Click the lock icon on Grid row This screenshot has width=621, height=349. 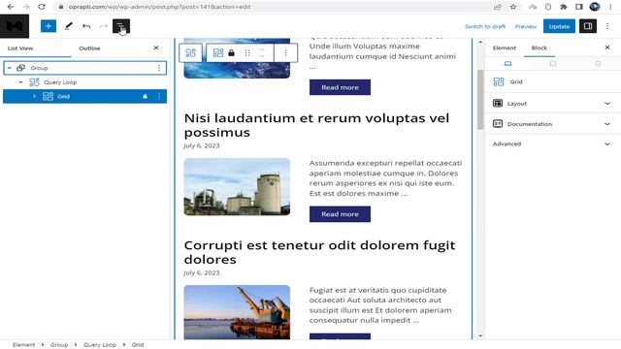tap(145, 96)
